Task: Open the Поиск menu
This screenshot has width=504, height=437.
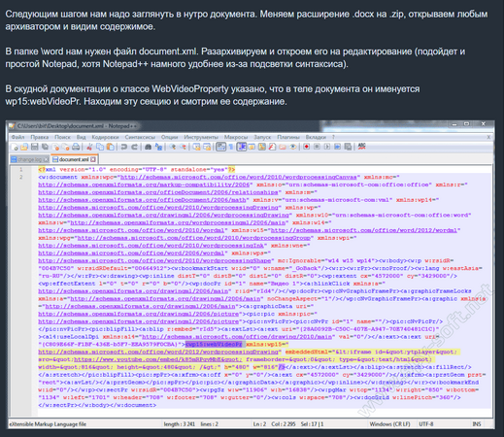Action: tap(62, 137)
